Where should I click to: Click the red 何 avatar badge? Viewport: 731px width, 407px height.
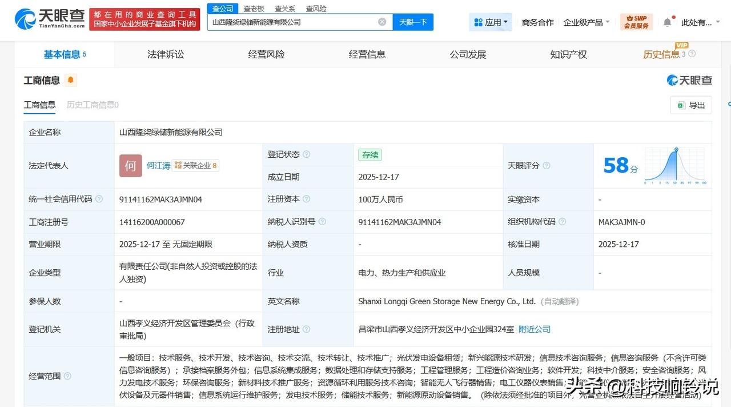click(130, 165)
